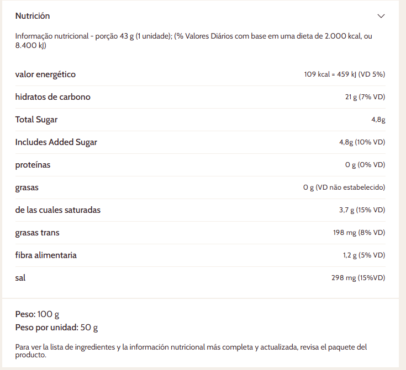Select the VD não estabelecido value

click(344, 187)
